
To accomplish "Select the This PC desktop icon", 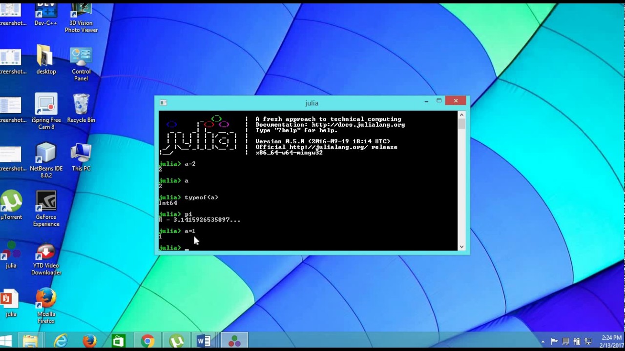I will 81,157.
